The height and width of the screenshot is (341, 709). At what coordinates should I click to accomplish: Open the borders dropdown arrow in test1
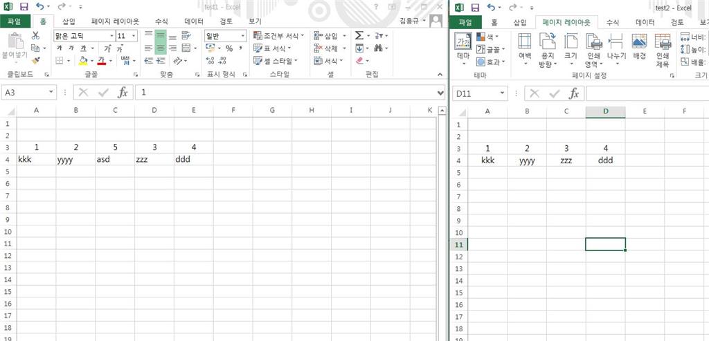(69, 60)
